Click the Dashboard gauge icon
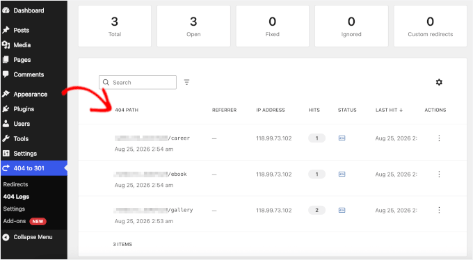 coord(6,10)
